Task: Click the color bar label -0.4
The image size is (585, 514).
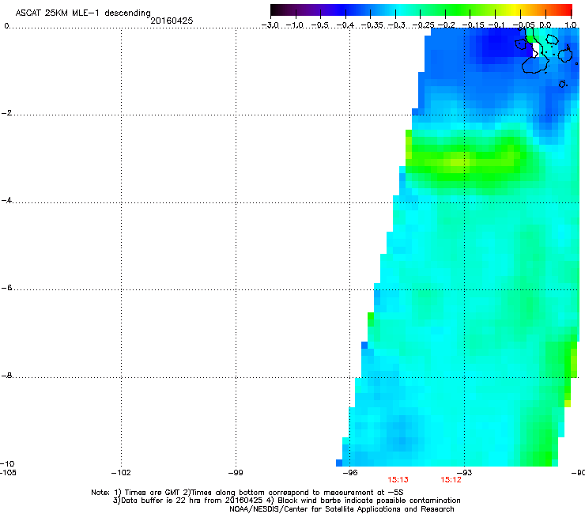Action: 345,25
